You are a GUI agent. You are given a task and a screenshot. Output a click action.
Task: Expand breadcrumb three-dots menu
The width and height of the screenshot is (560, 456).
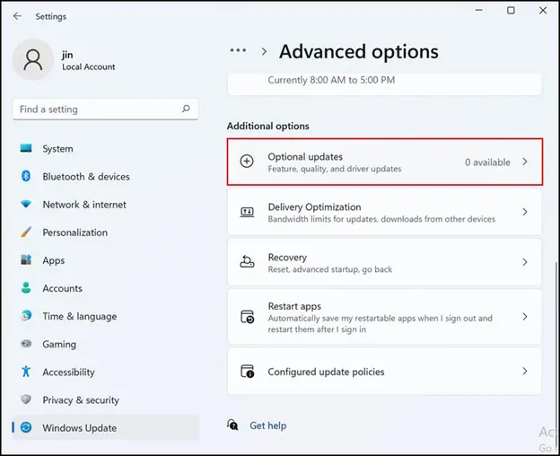point(238,50)
